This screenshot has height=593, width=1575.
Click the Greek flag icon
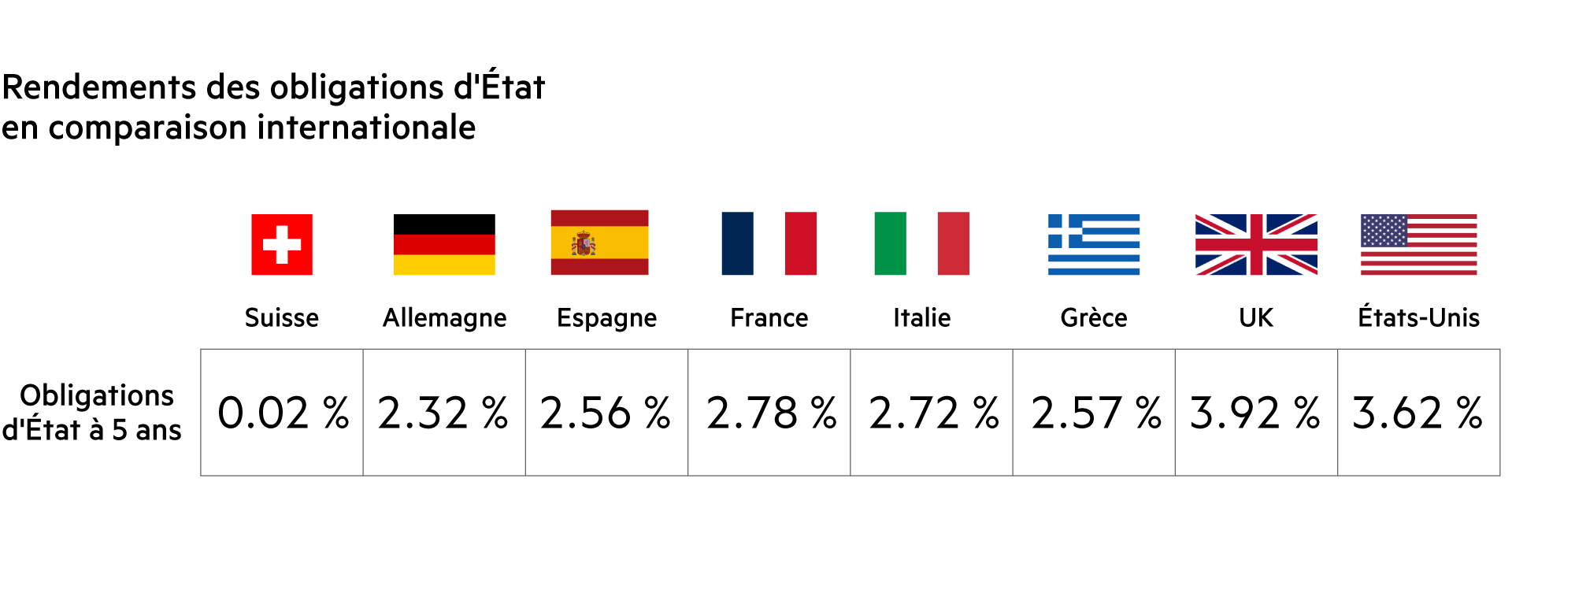pos(1094,244)
